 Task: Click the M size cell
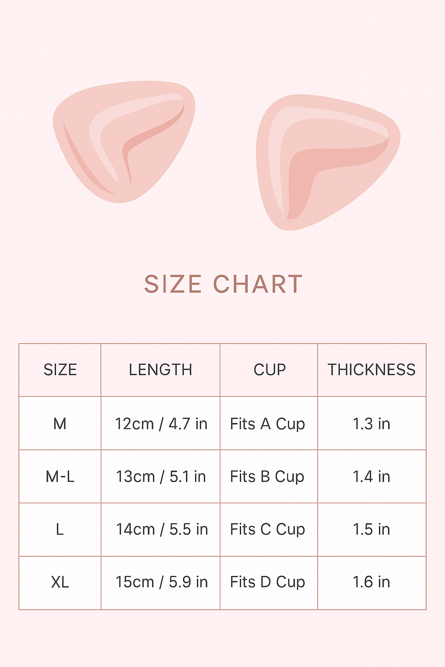(60, 424)
